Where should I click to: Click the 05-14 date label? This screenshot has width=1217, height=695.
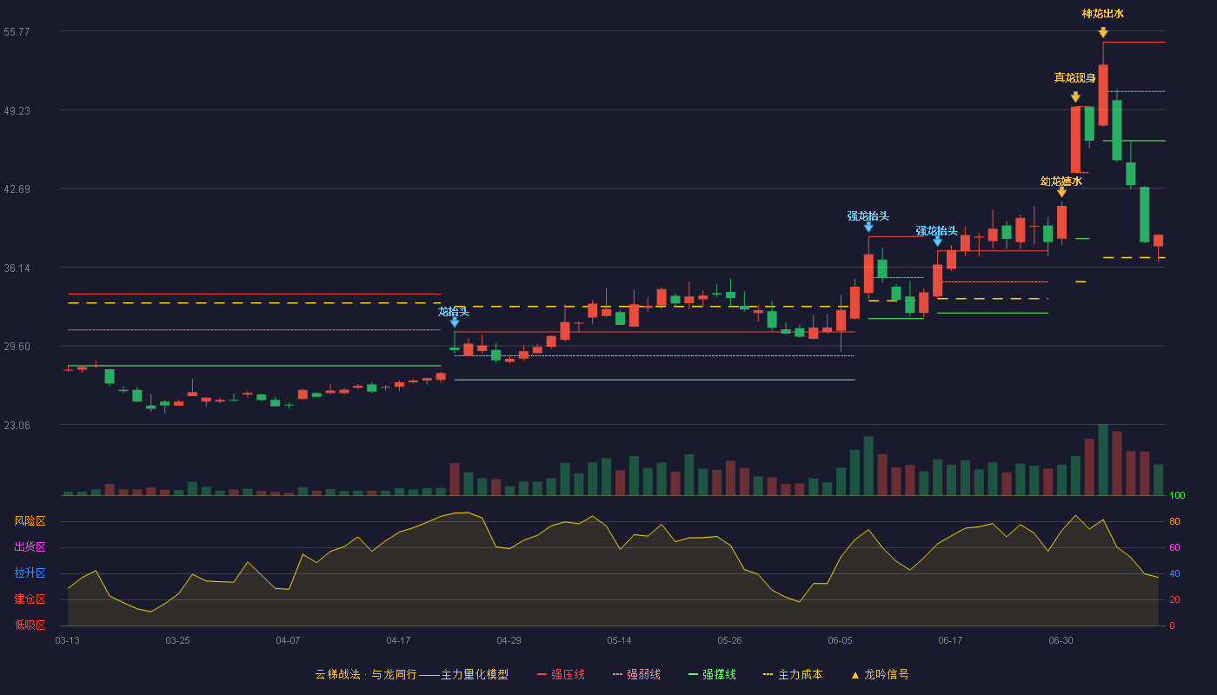click(x=619, y=640)
